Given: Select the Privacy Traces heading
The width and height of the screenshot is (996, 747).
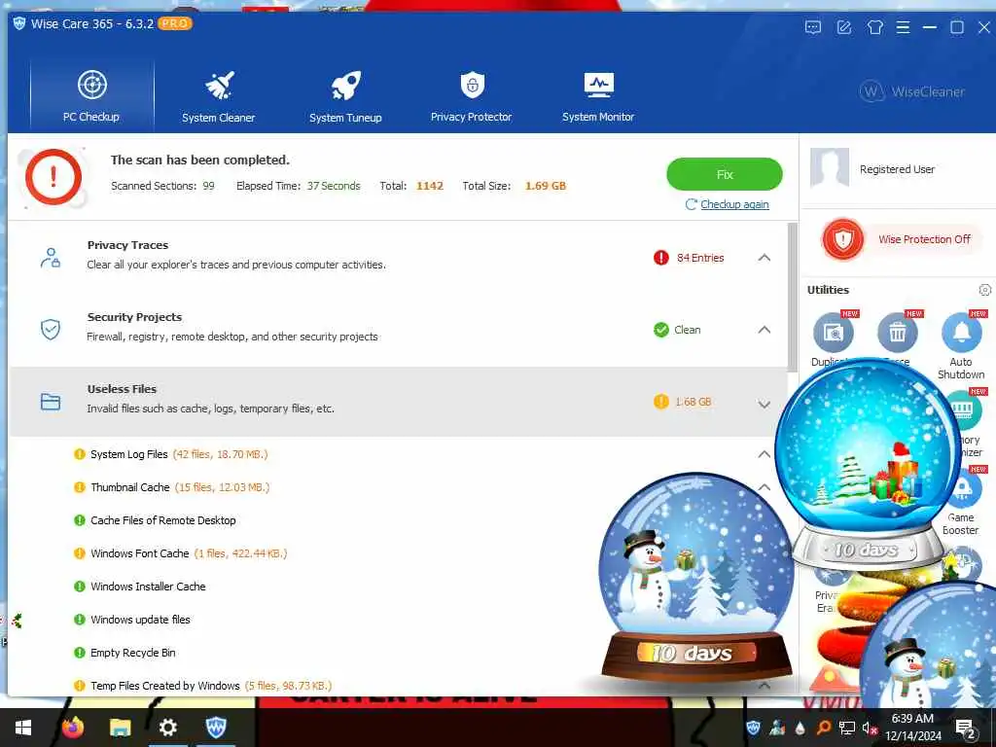Looking at the screenshot, I should [x=127, y=245].
